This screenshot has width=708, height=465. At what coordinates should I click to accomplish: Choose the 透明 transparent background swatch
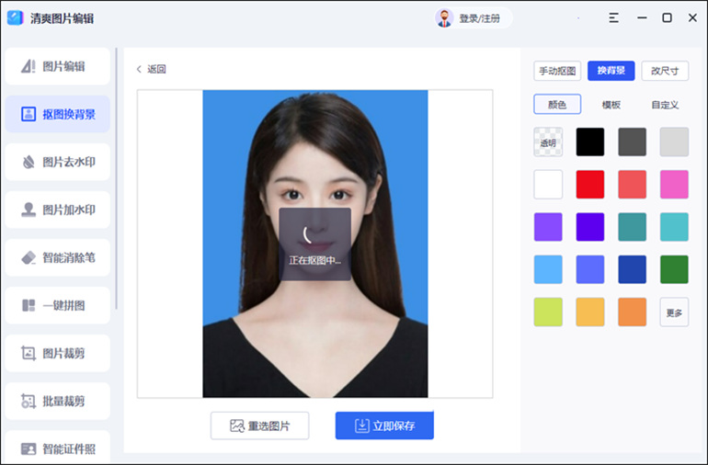click(548, 142)
